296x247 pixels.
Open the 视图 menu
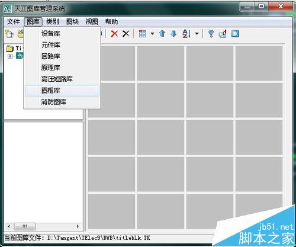point(92,21)
